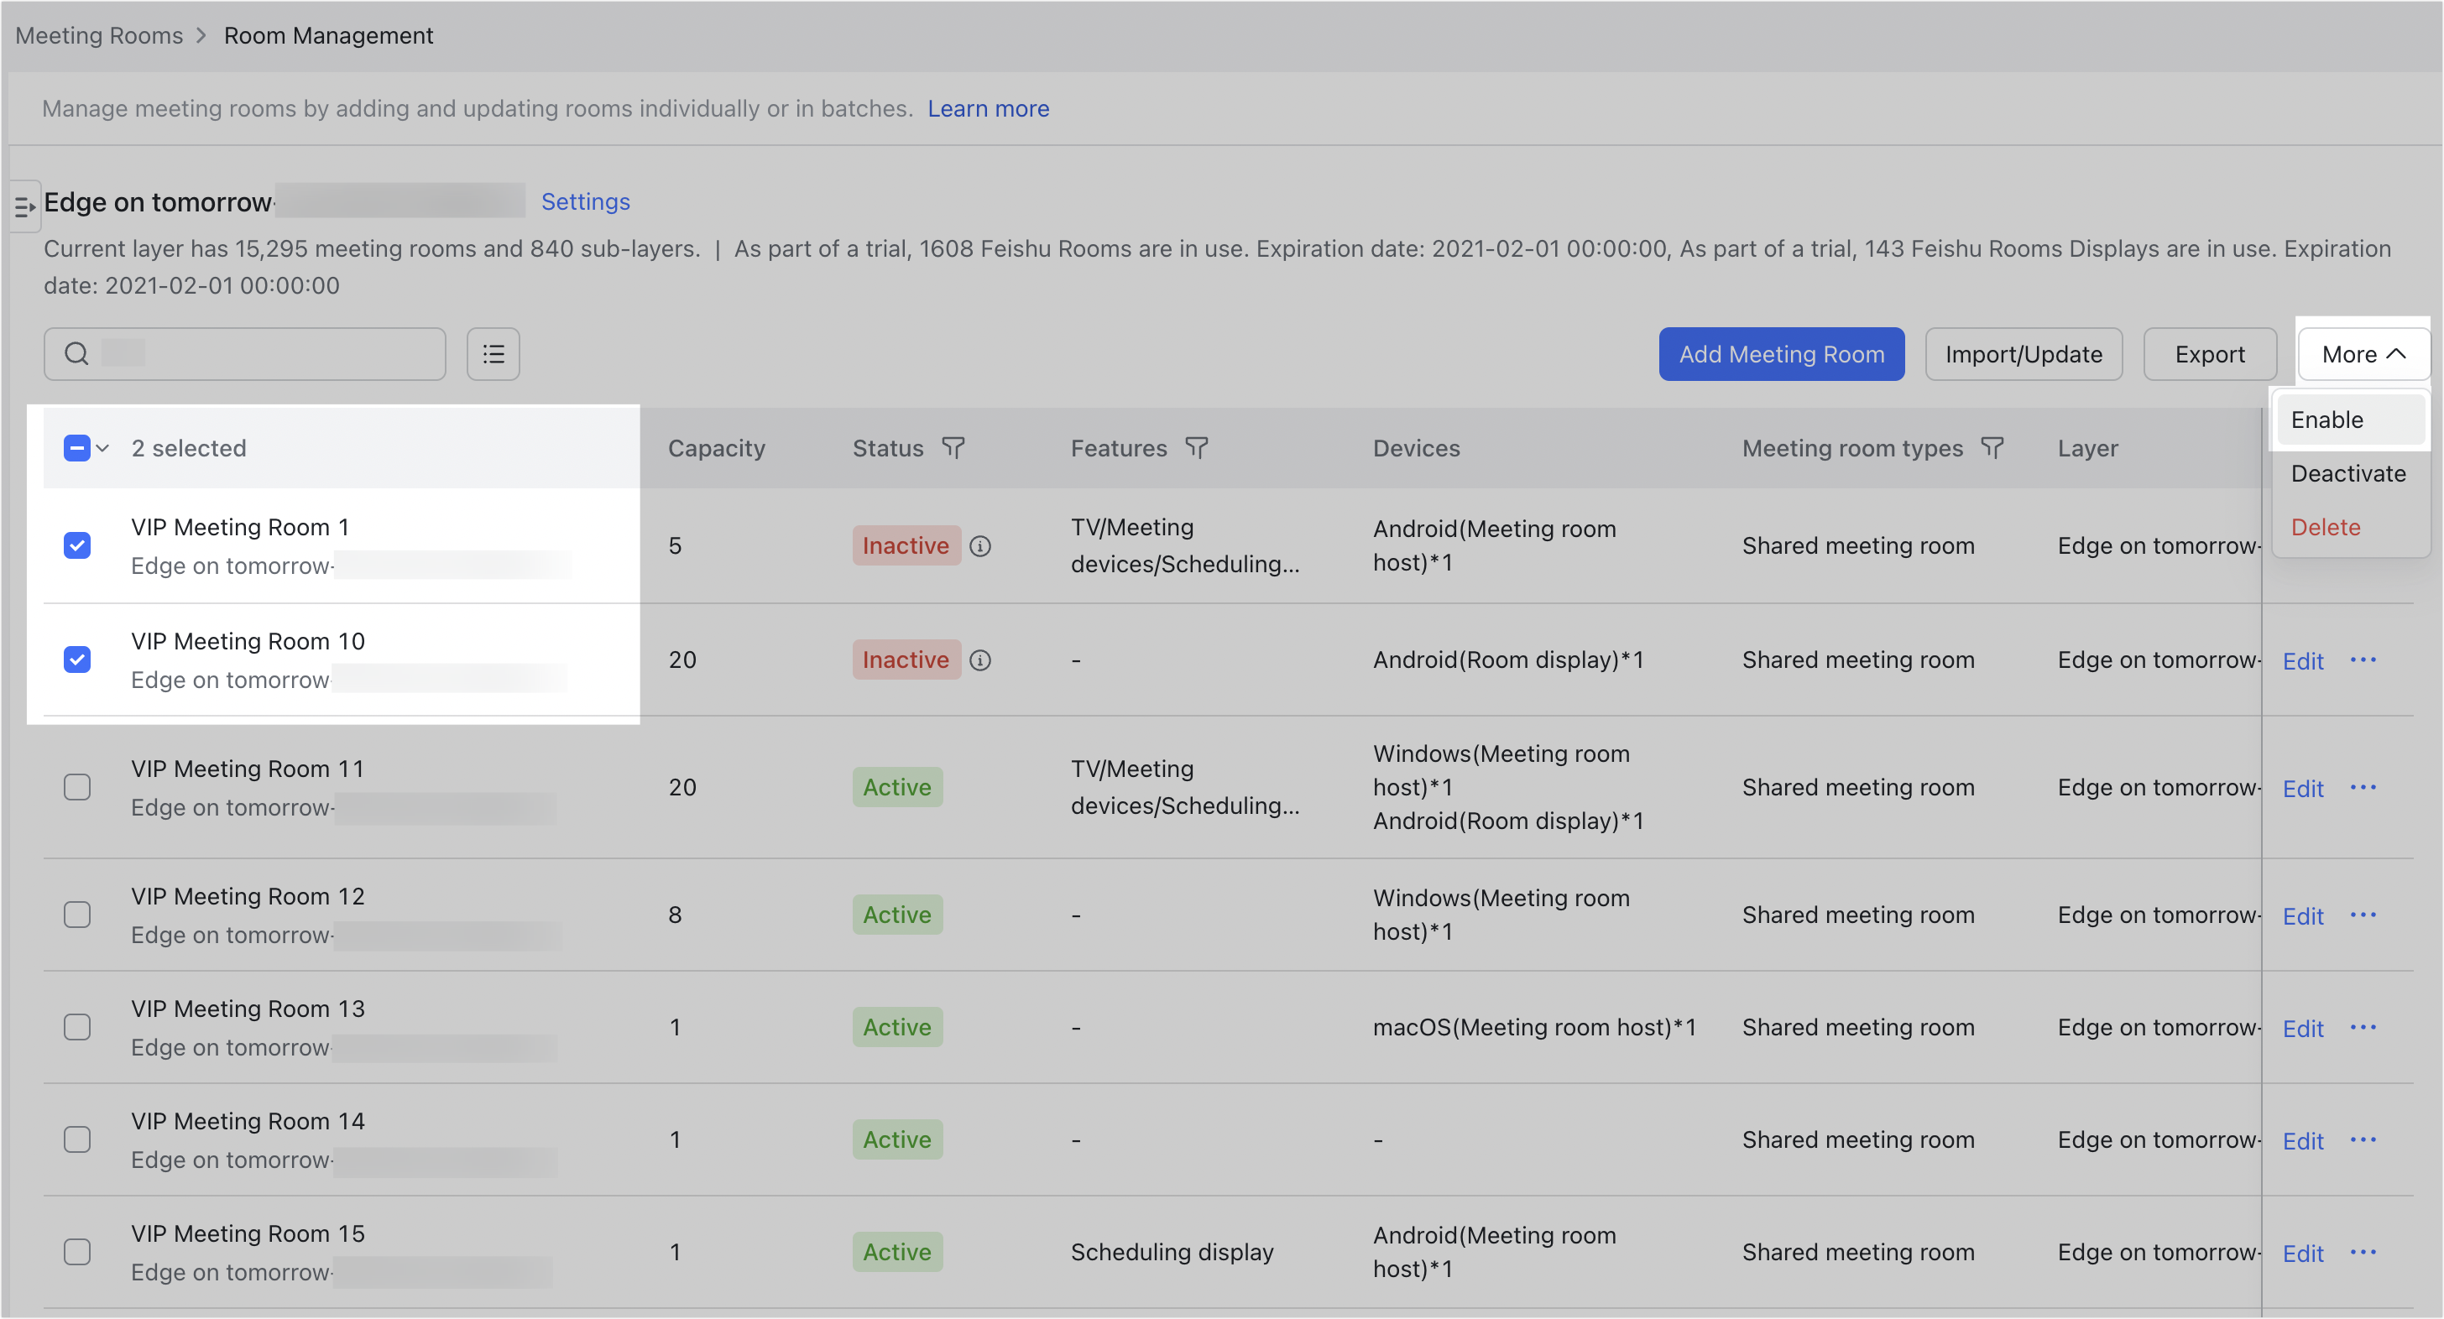Expand the layer sidebar panel icon
The width and height of the screenshot is (2444, 1319).
click(24, 206)
